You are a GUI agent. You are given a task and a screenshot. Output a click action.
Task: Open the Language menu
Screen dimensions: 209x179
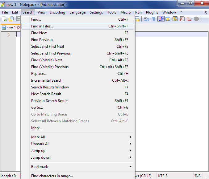(x=77, y=12)
